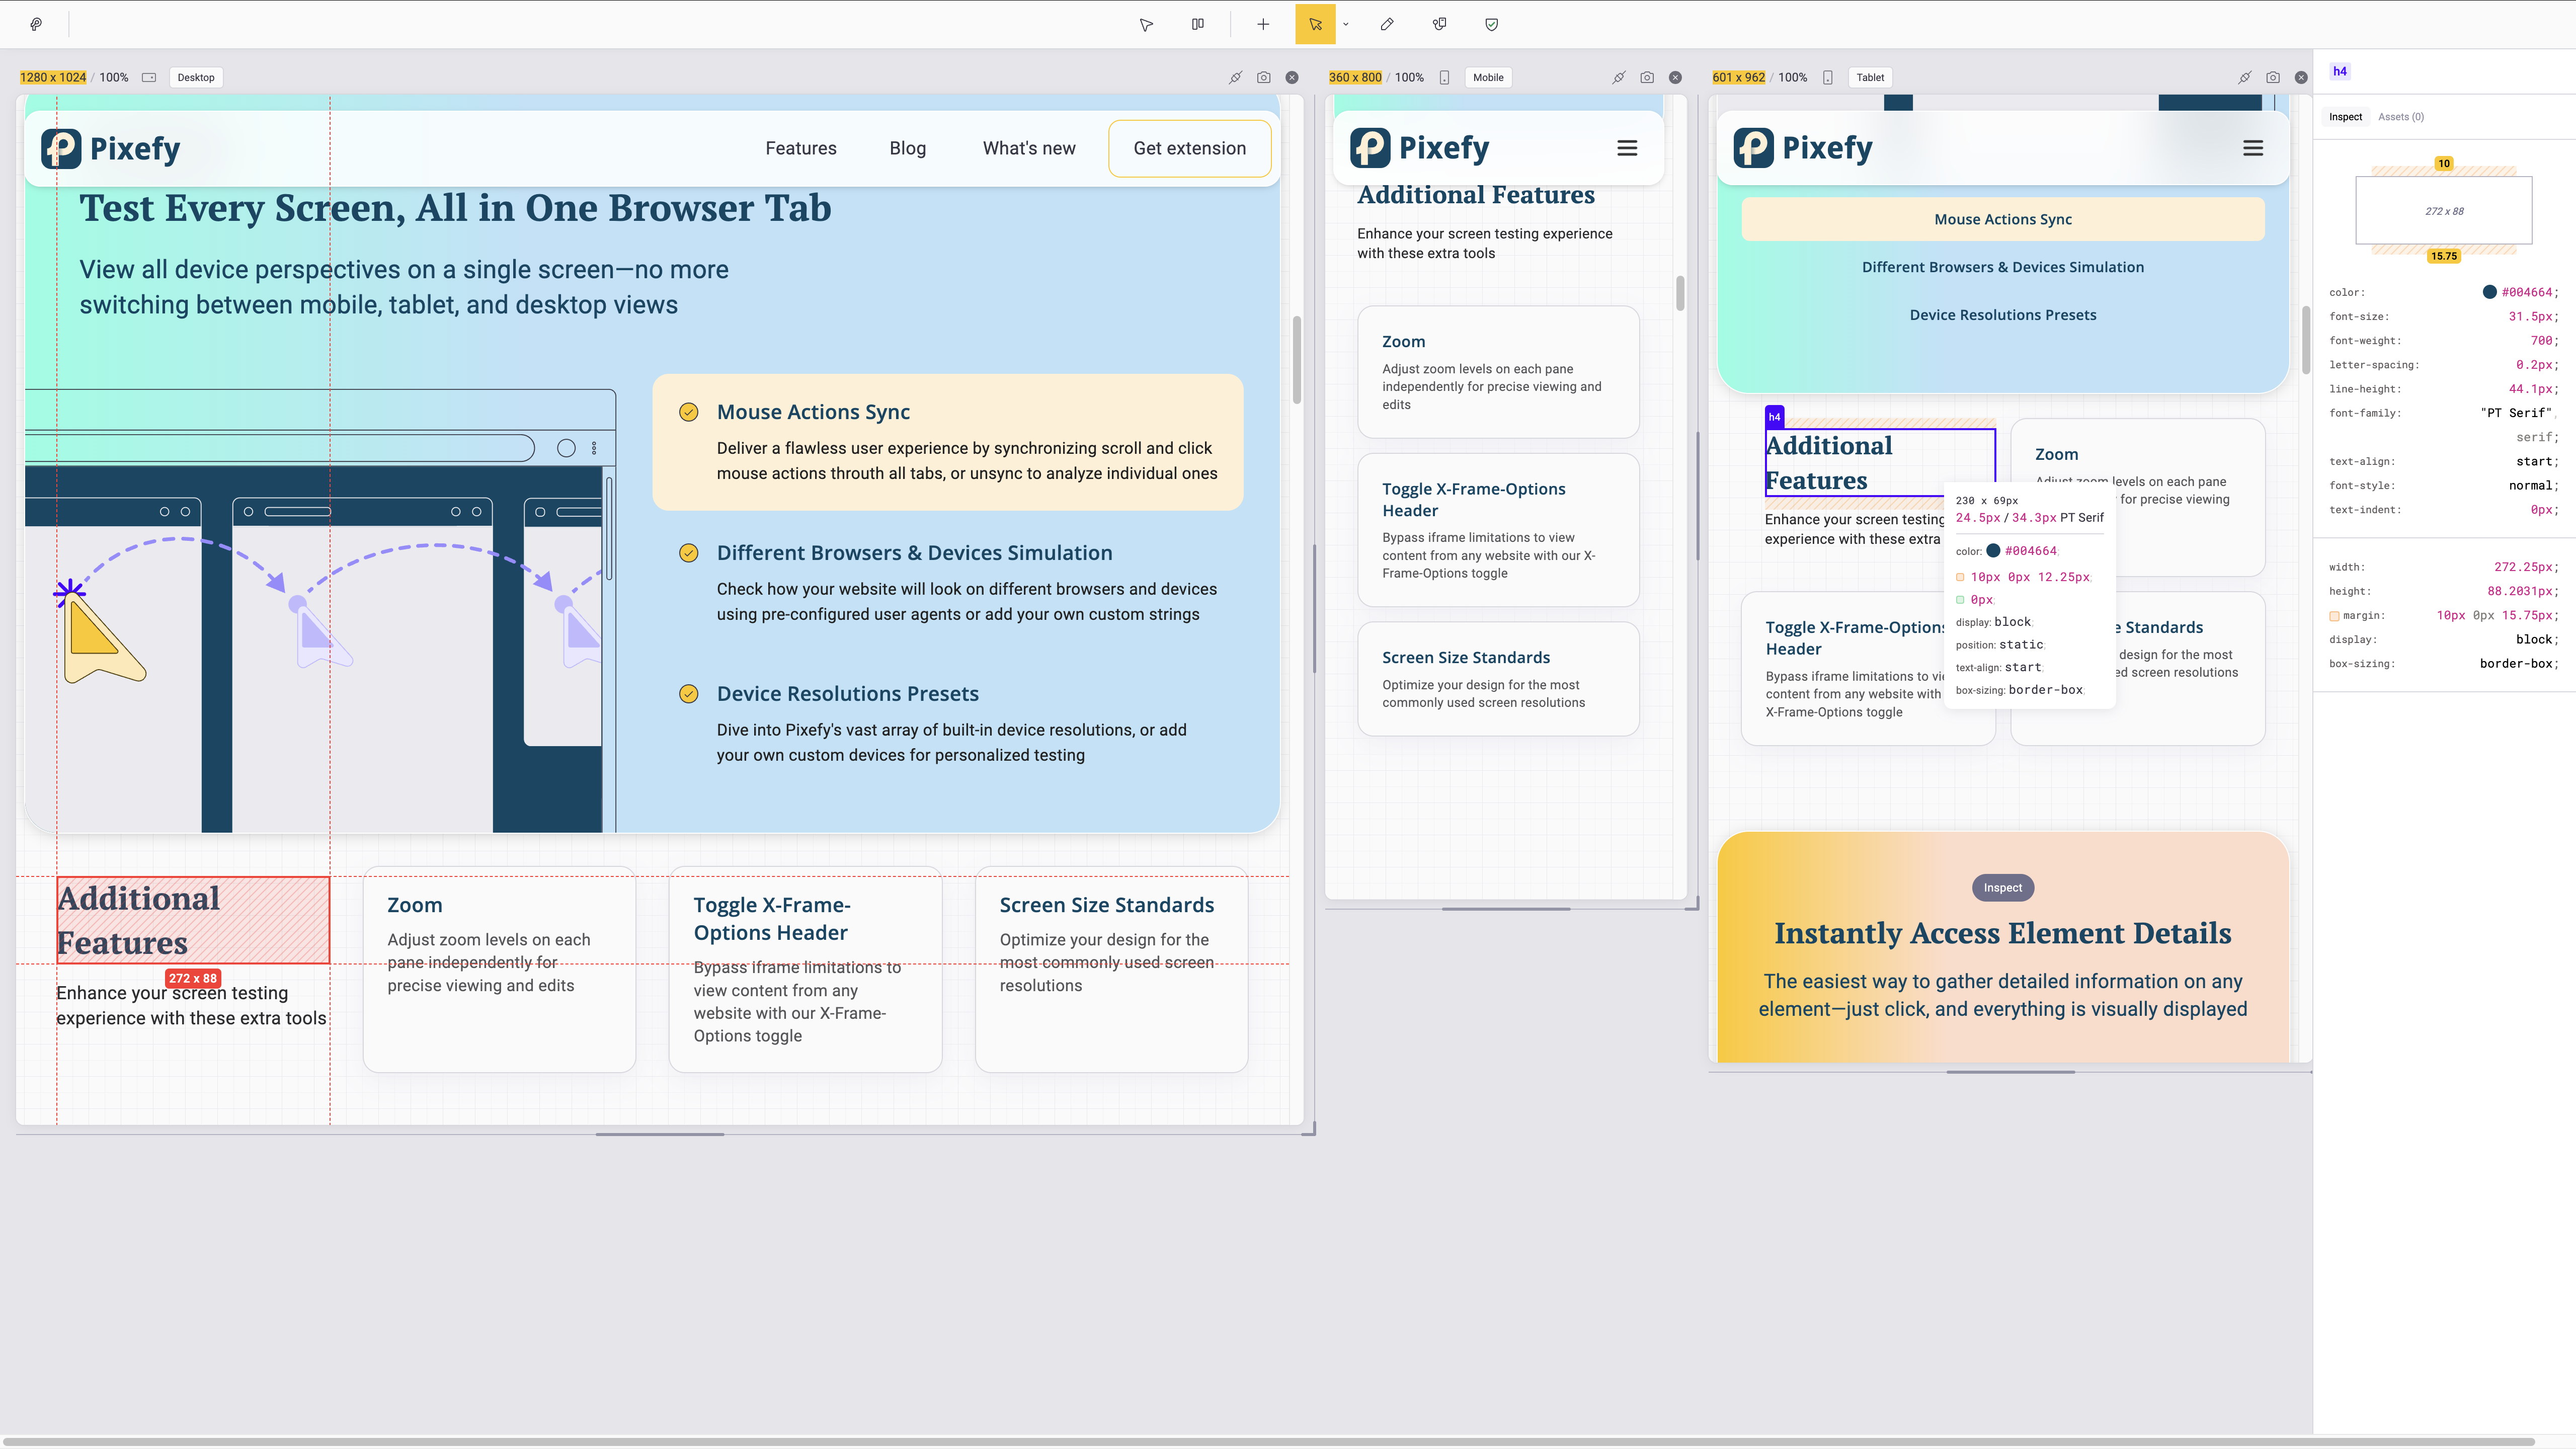Select the highlighted inspect cursor tool
This screenshot has height=1449, width=2576.
[1315, 24]
